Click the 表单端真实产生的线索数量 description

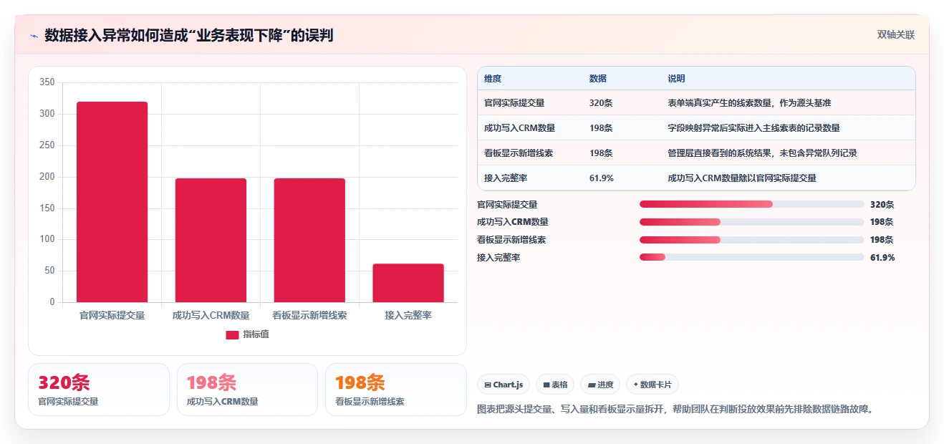click(x=749, y=103)
